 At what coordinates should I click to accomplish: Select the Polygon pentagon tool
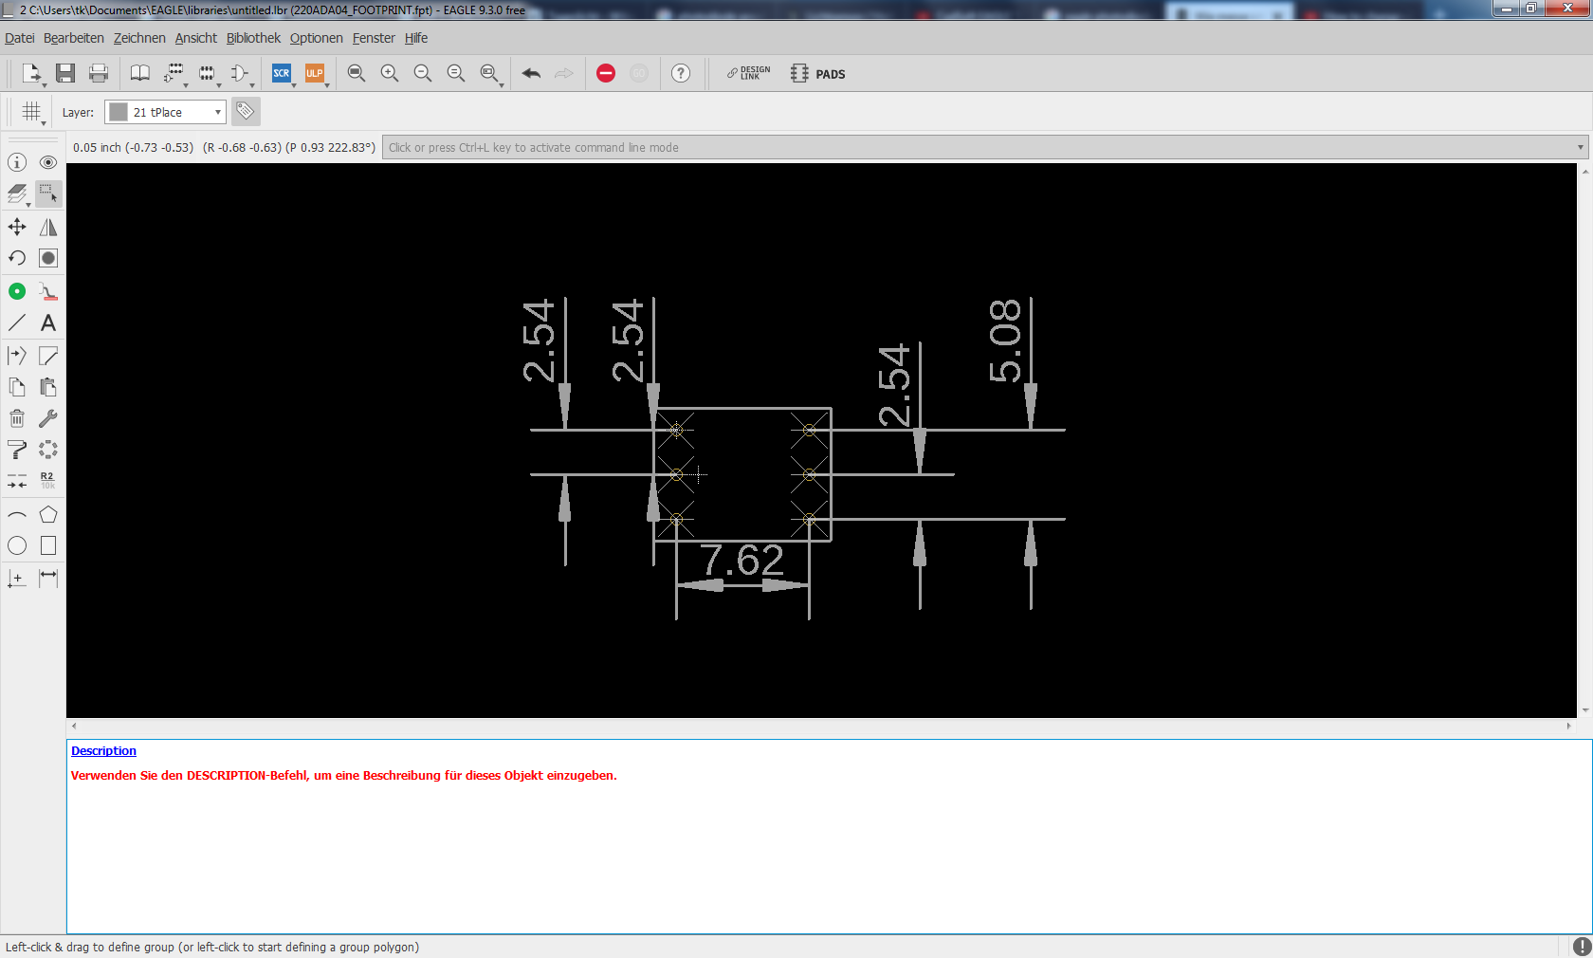[48, 515]
